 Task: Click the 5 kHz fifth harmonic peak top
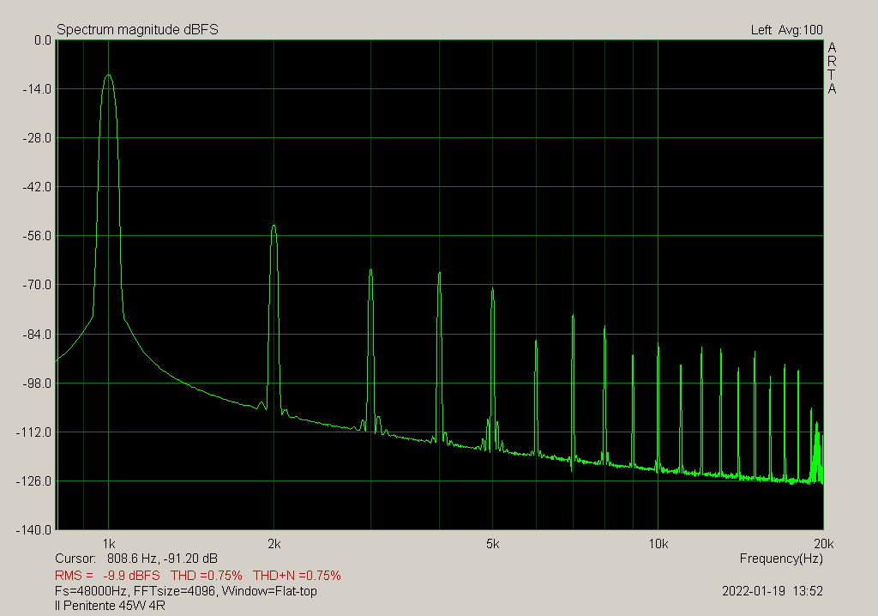(493, 289)
